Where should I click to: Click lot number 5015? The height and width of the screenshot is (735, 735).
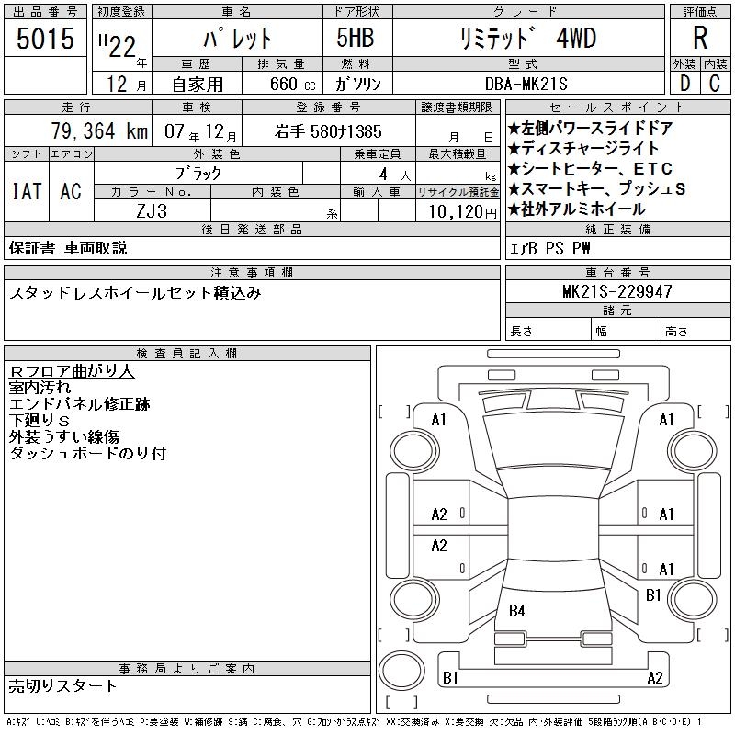(44, 38)
